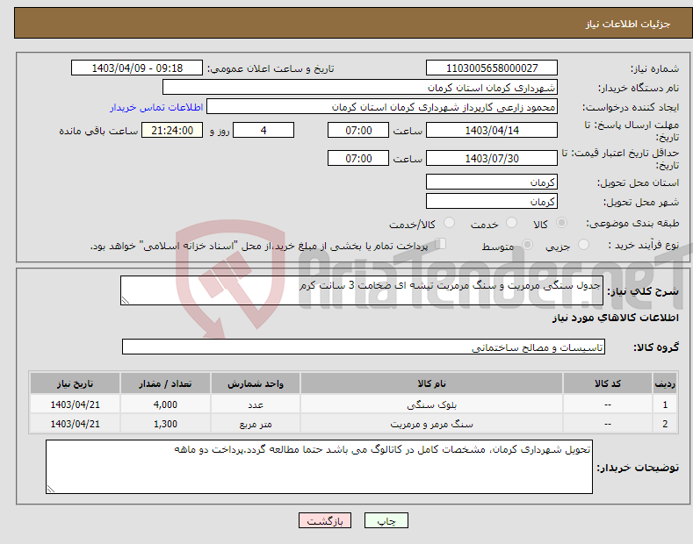Click the تعداد / مقدار column header
Image resolution: width=693 pixels, height=544 pixels.
165,383
